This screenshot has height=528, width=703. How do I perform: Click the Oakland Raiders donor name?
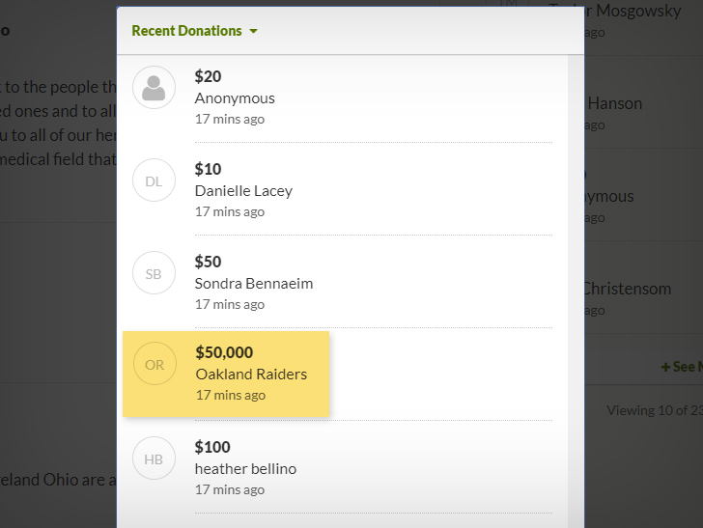click(x=251, y=374)
